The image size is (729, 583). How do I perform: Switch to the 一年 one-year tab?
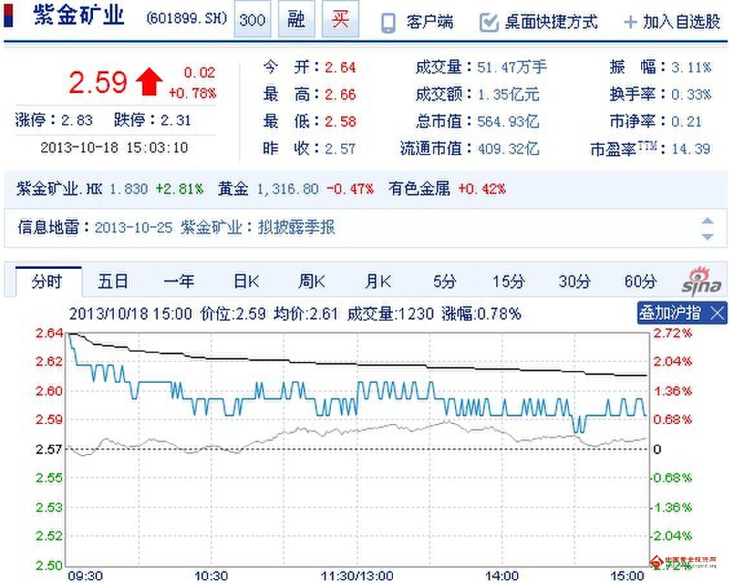pyautogui.click(x=179, y=281)
